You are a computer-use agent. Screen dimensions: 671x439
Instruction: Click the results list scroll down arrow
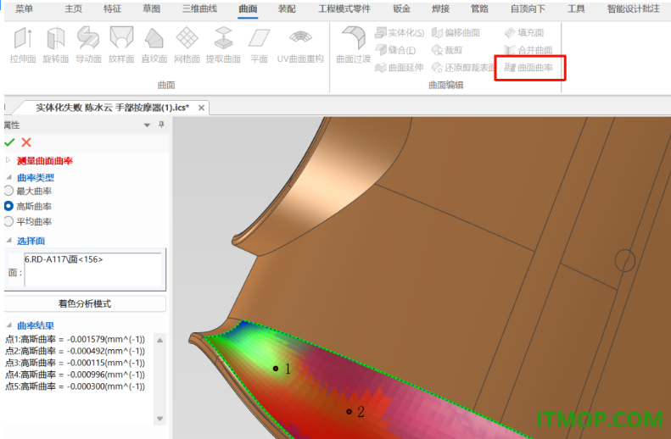[159, 419]
